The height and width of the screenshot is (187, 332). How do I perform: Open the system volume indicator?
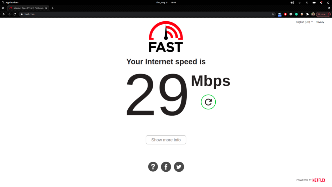click(292, 3)
